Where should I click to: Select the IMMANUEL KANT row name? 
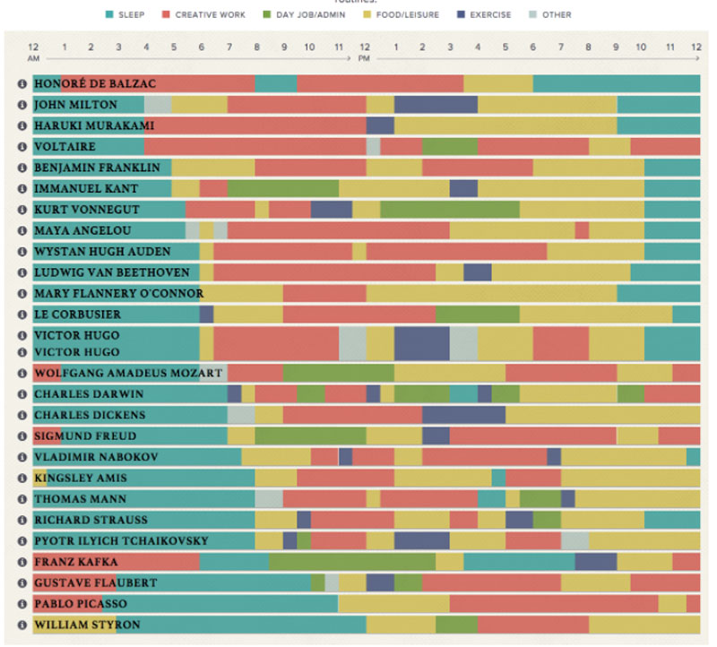pyautogui.click(x=86, y=189)
